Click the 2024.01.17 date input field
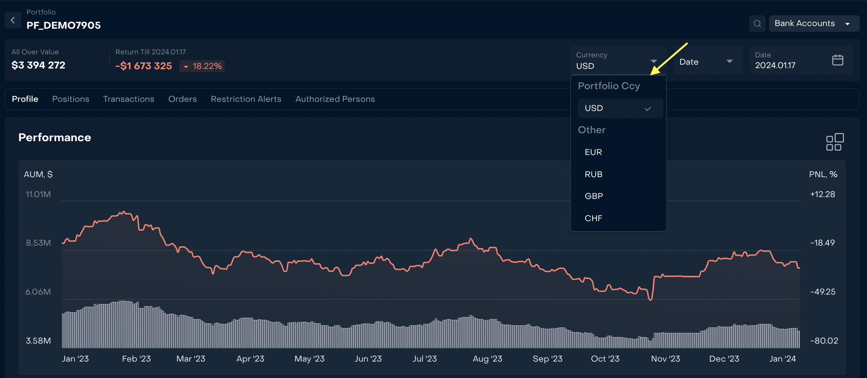Screen dimensions: 867x378 (x=788, y=65)
